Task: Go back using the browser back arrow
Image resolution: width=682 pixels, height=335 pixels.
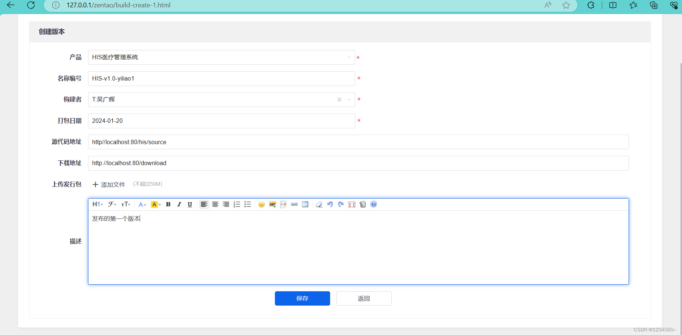Action: [11, 5]
